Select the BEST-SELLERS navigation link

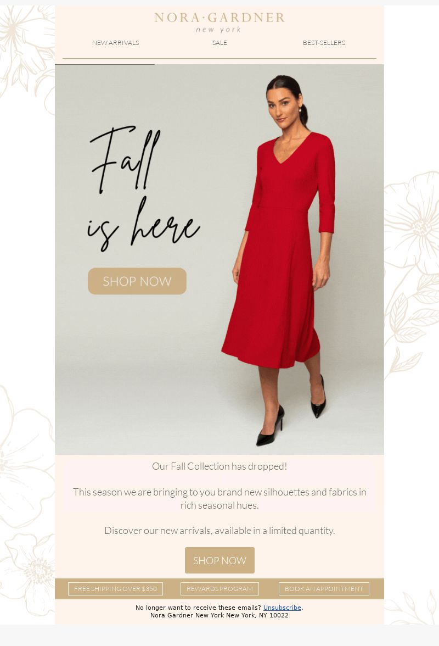click(x=324, y=43)
